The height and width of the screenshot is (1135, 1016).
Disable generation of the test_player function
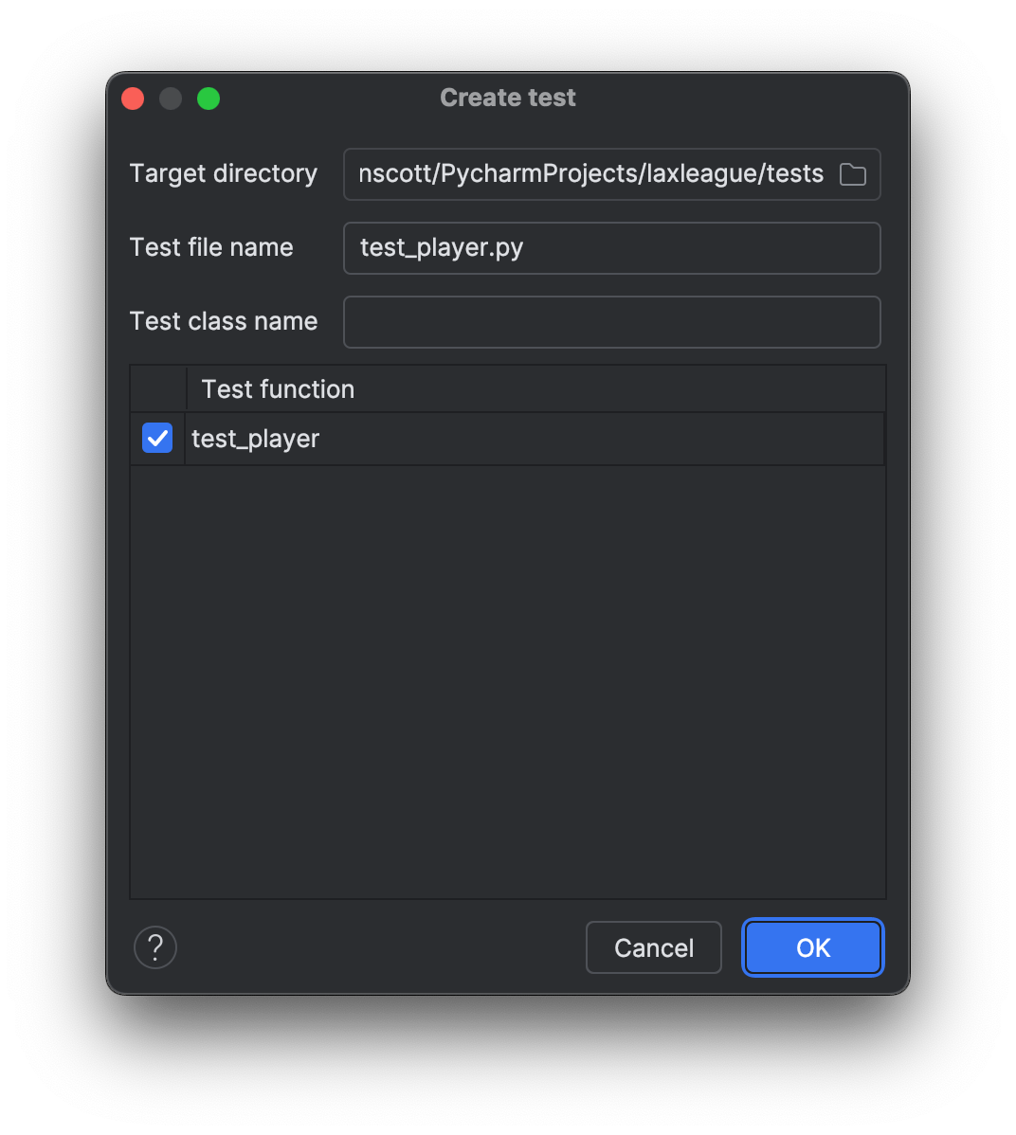[157, 438]
